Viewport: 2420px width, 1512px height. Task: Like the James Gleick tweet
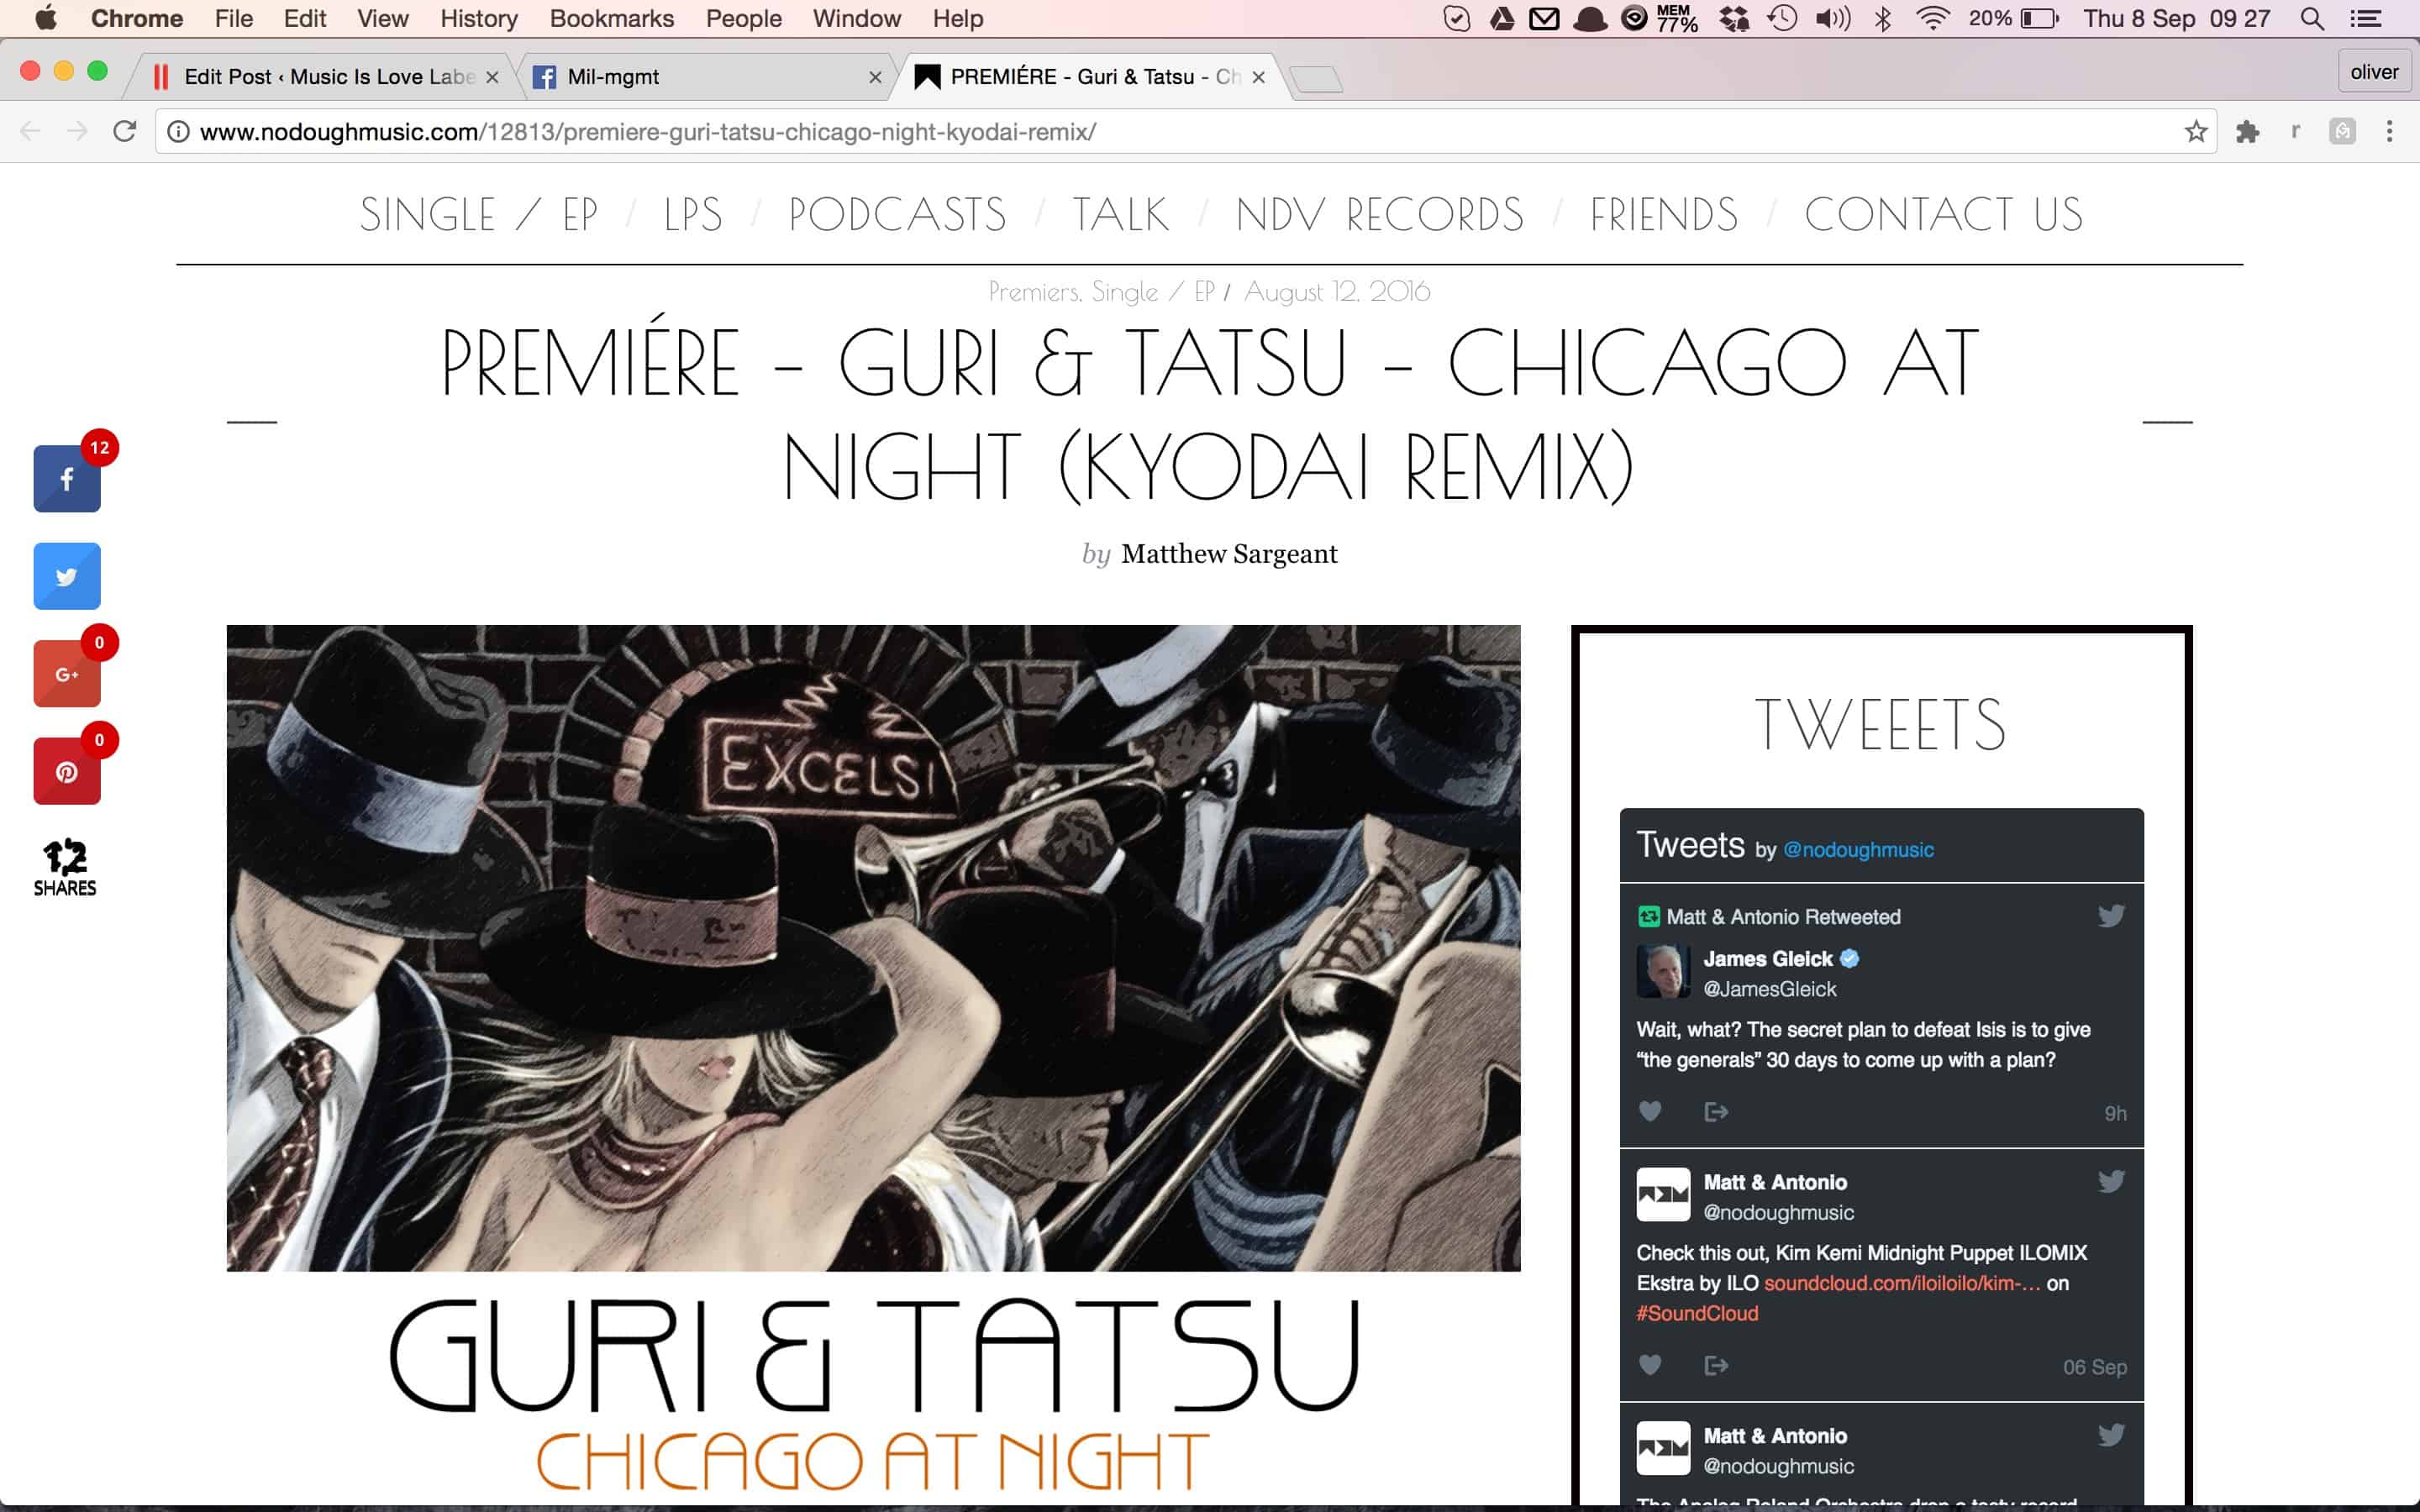click(x=1650, y=1111)
